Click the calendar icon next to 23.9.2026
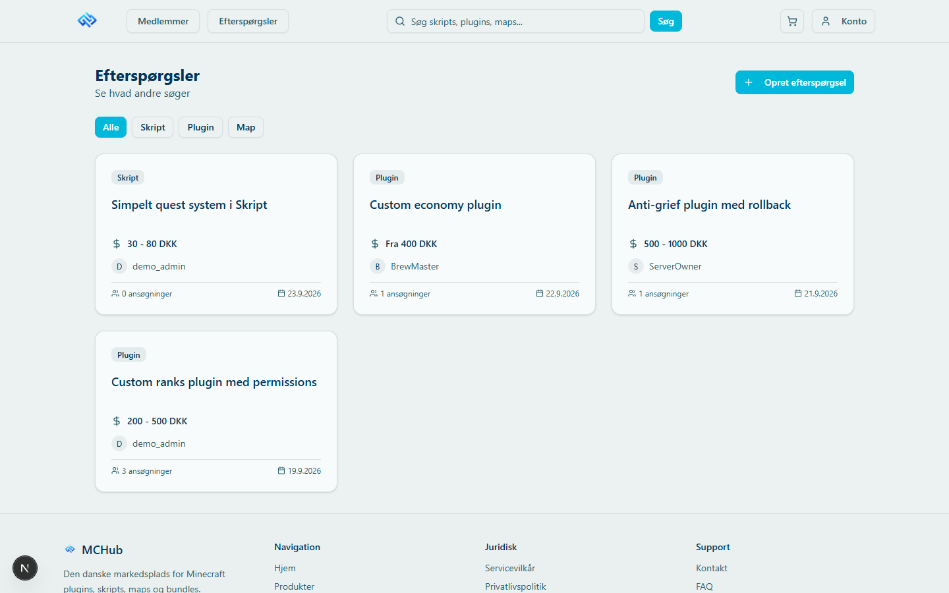This screenshot has height=593, width=949. click(x=281, y=293)
